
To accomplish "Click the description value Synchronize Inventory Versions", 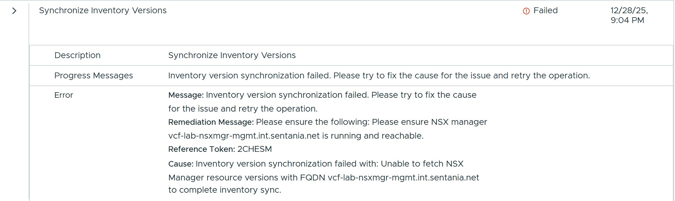I will click(x=232, y=55).
